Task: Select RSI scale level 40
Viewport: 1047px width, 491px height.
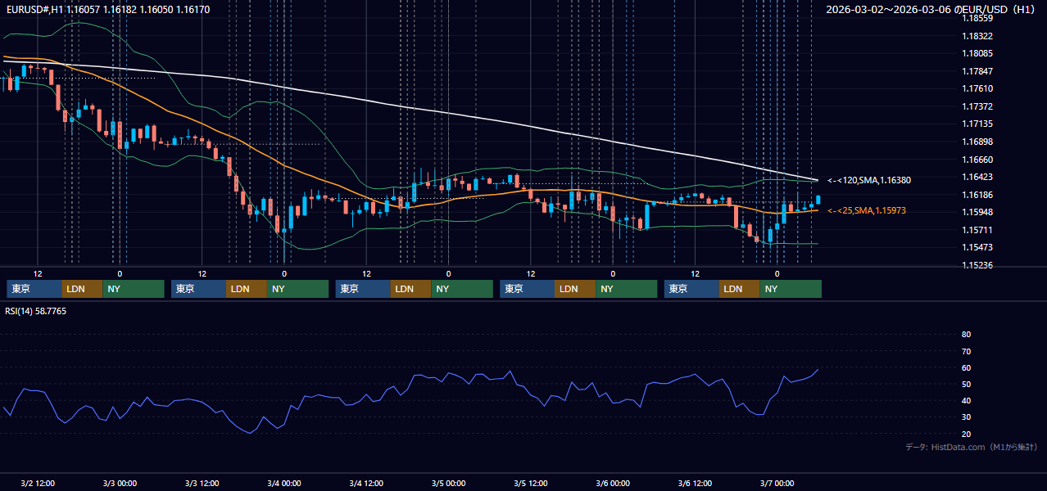Action: click(x=966, y=401)
